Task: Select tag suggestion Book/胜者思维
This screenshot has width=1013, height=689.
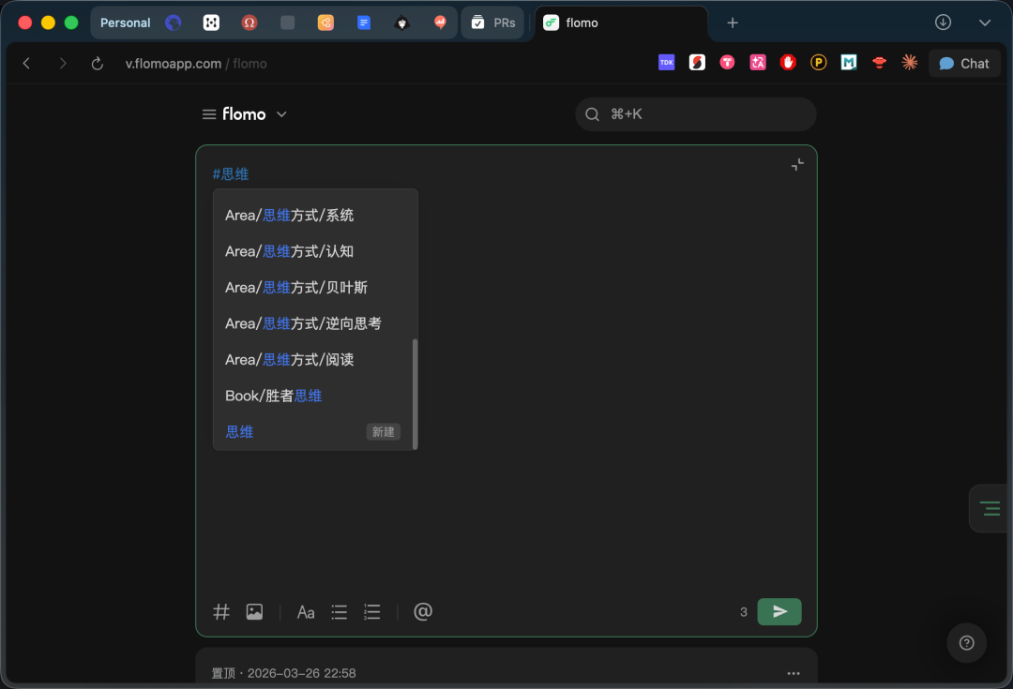Action: pos(313,397)
